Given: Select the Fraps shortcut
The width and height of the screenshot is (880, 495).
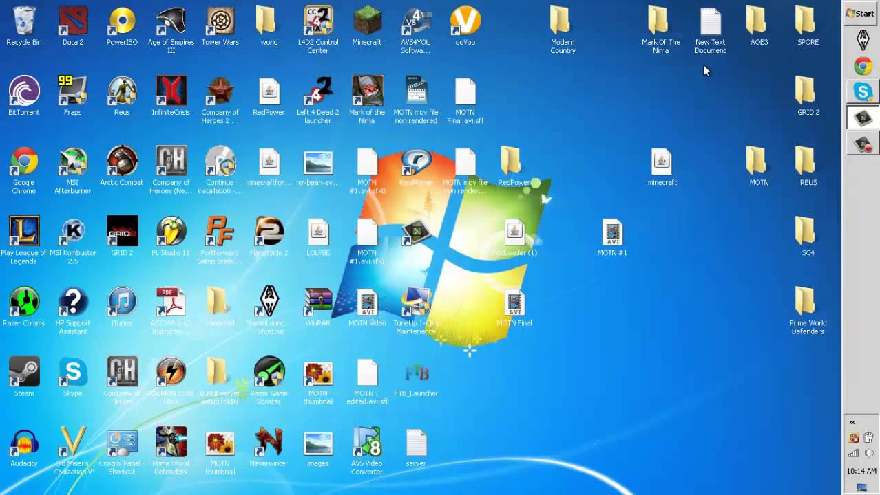Looking at the screenshot, I should (x=73, y=91).
